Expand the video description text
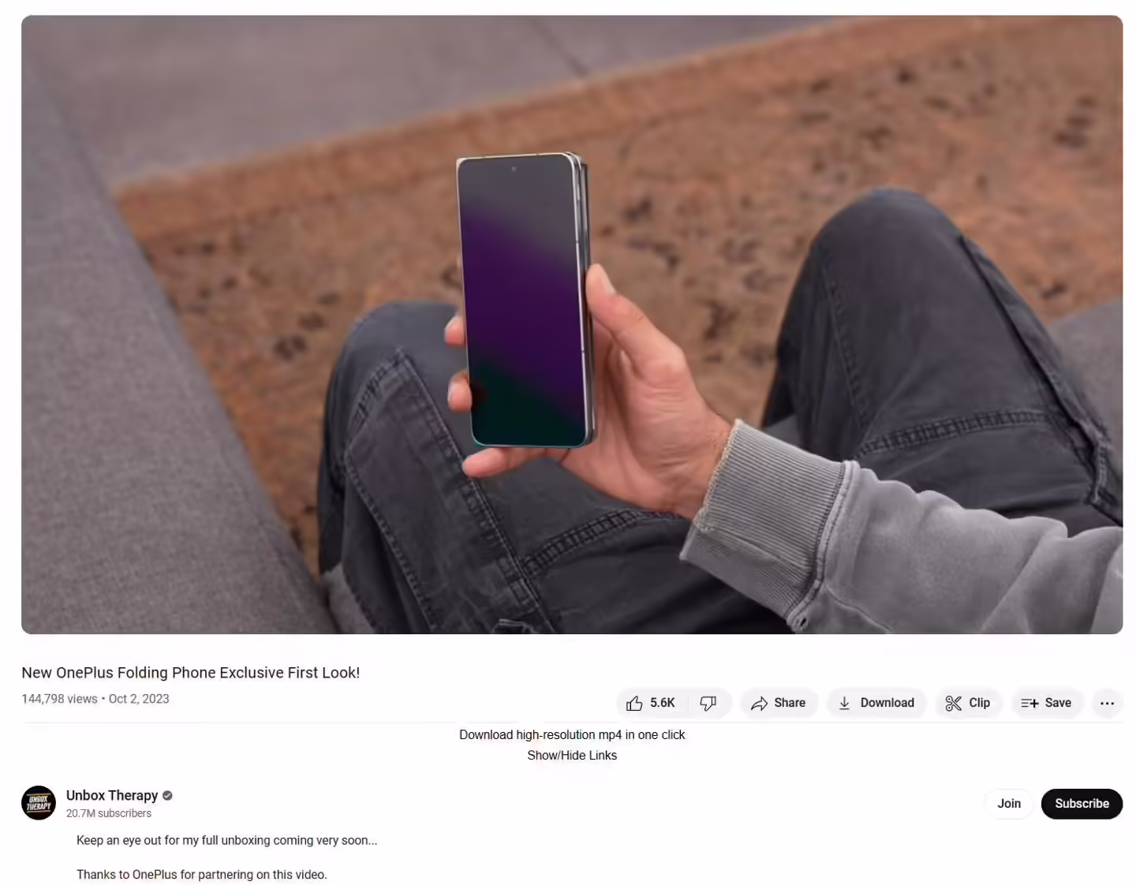The width and height of the screenshot is (1136, 885). coord(227,857)
